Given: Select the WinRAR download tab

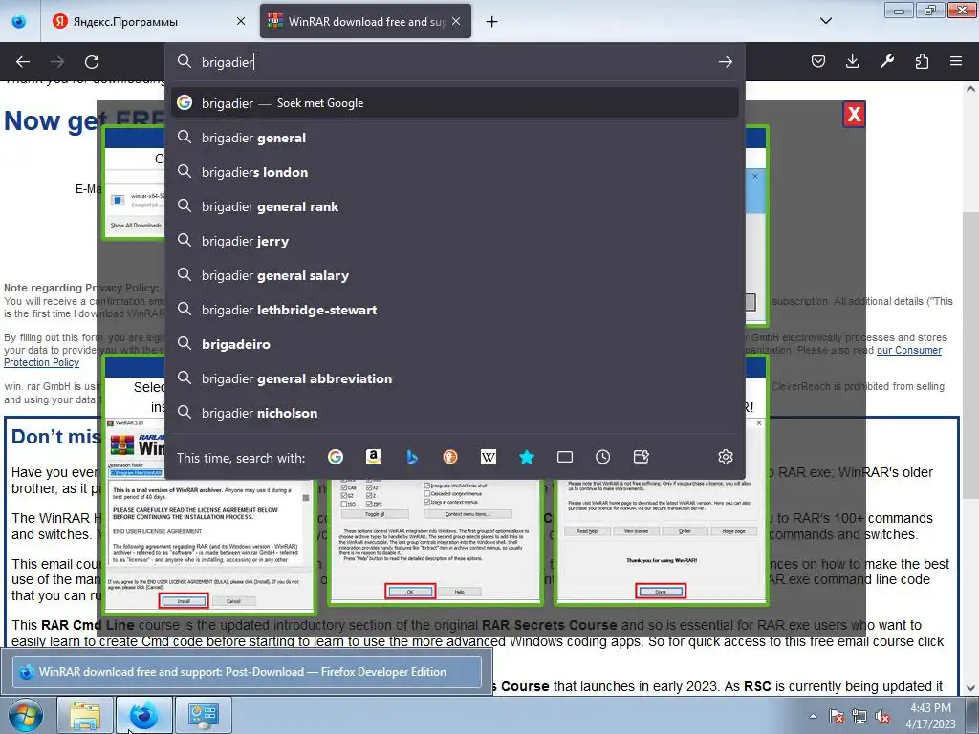Looking at the screenshot, I should point(365,21).
